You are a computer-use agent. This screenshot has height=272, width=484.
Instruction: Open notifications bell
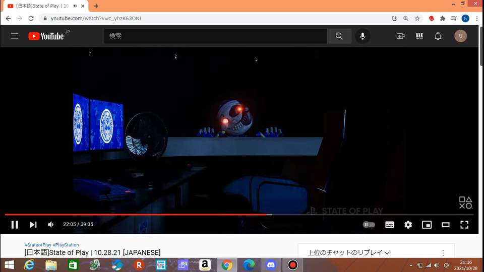[x=438, y=36]
